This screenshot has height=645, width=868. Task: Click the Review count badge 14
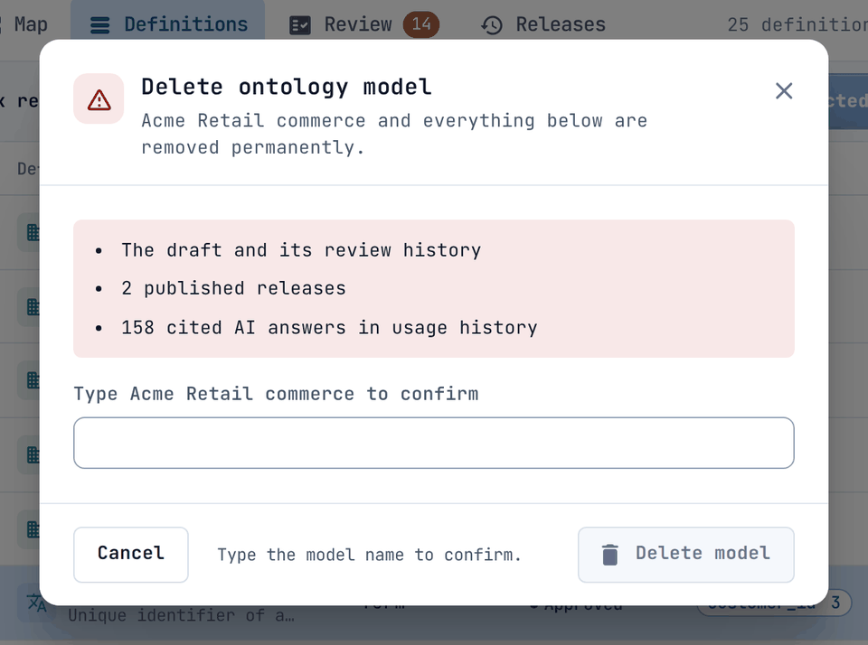point(420,24)
